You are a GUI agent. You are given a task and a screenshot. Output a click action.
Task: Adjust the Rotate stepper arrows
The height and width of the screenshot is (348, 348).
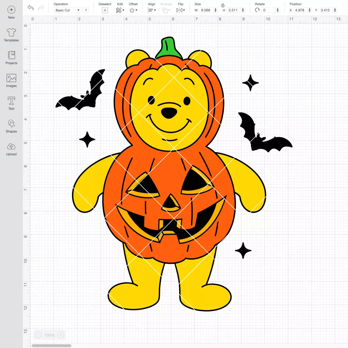point(278,10)
